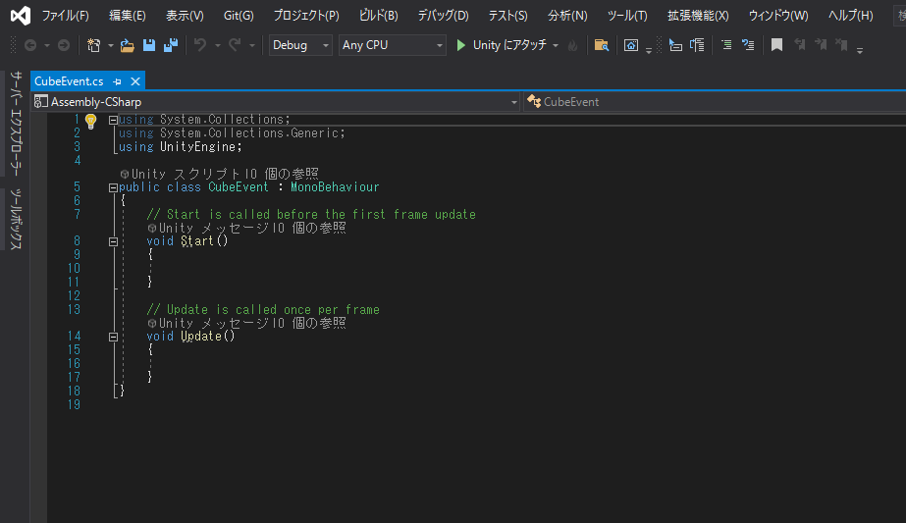906x523 pixels.
Task: Click line number 19 in the margin
Action: pyautogui.click(x=74, y=404)
